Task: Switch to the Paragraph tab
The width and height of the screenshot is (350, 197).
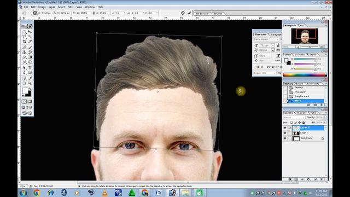Action: click(276, 34)
